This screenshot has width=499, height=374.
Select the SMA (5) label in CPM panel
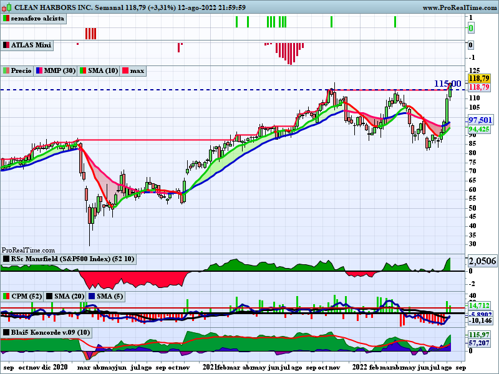pos(110,297)
